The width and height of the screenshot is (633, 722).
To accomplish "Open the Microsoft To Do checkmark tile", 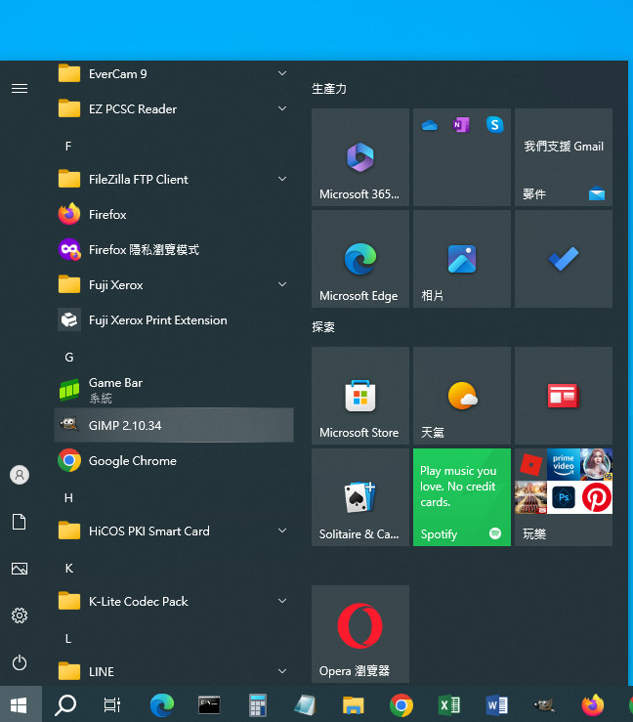I will click(x=564, y=259).
